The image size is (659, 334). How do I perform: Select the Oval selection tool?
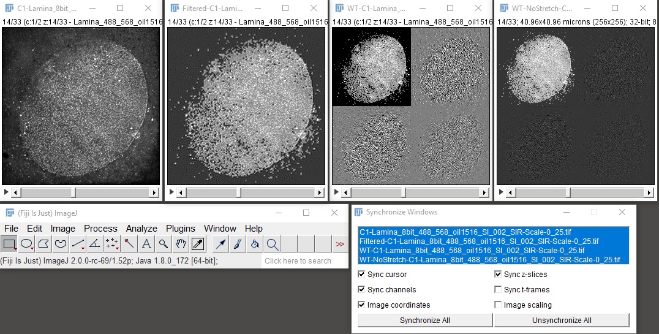[26, 243]
